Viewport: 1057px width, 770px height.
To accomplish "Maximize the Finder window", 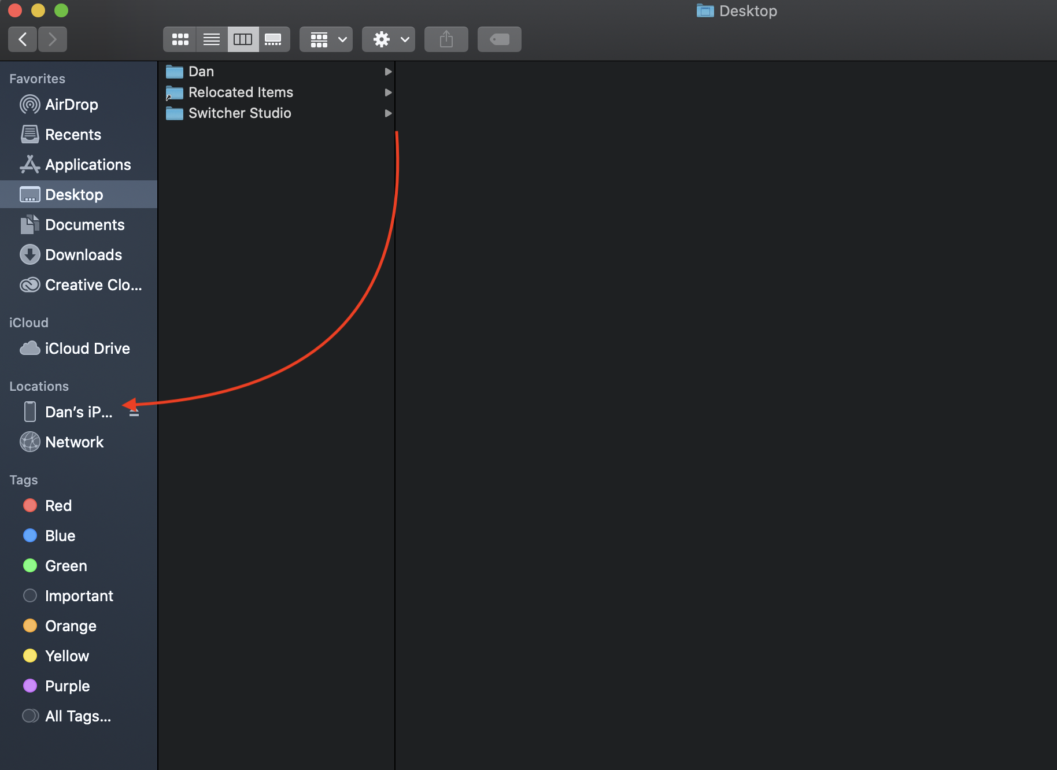I will 61,10.
